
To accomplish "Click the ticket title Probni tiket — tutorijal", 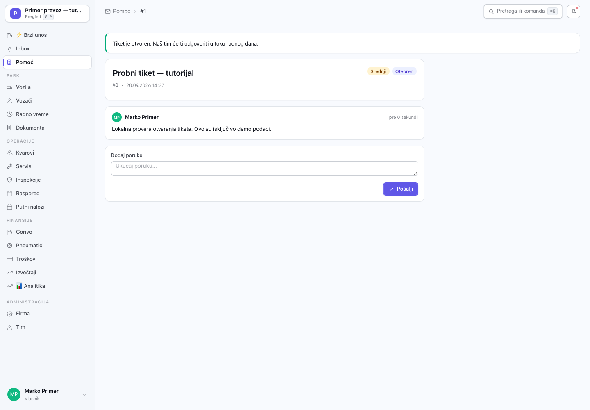I will pyautogui.click(x=153, y=73).
